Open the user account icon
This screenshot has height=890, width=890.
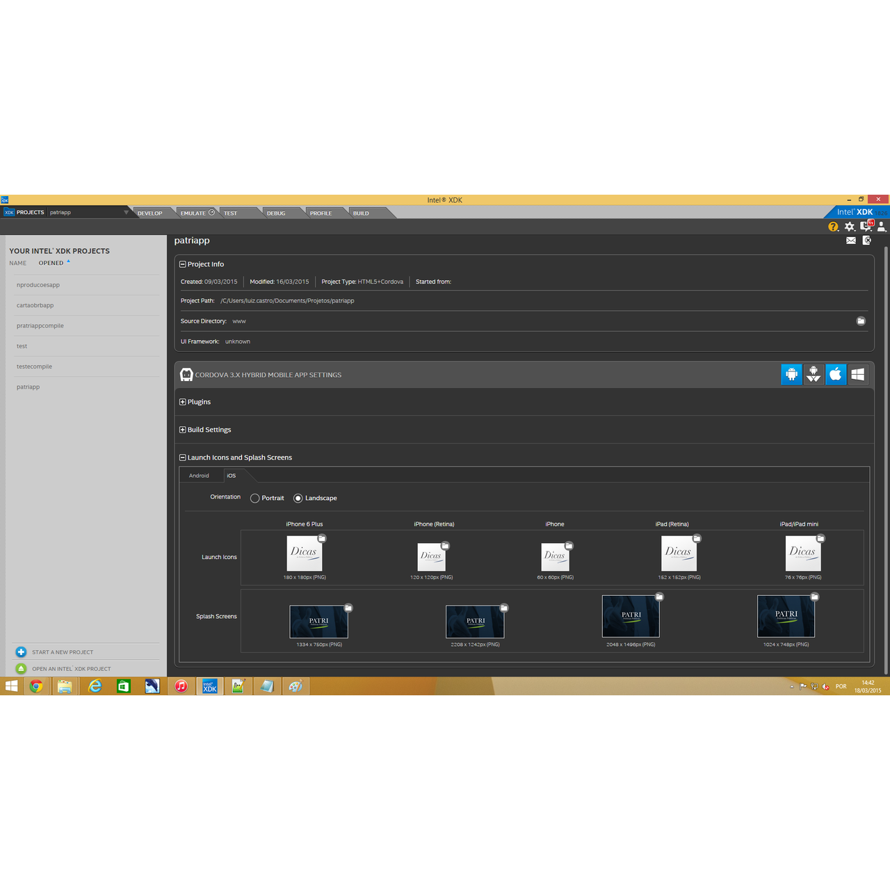point(882,227)
